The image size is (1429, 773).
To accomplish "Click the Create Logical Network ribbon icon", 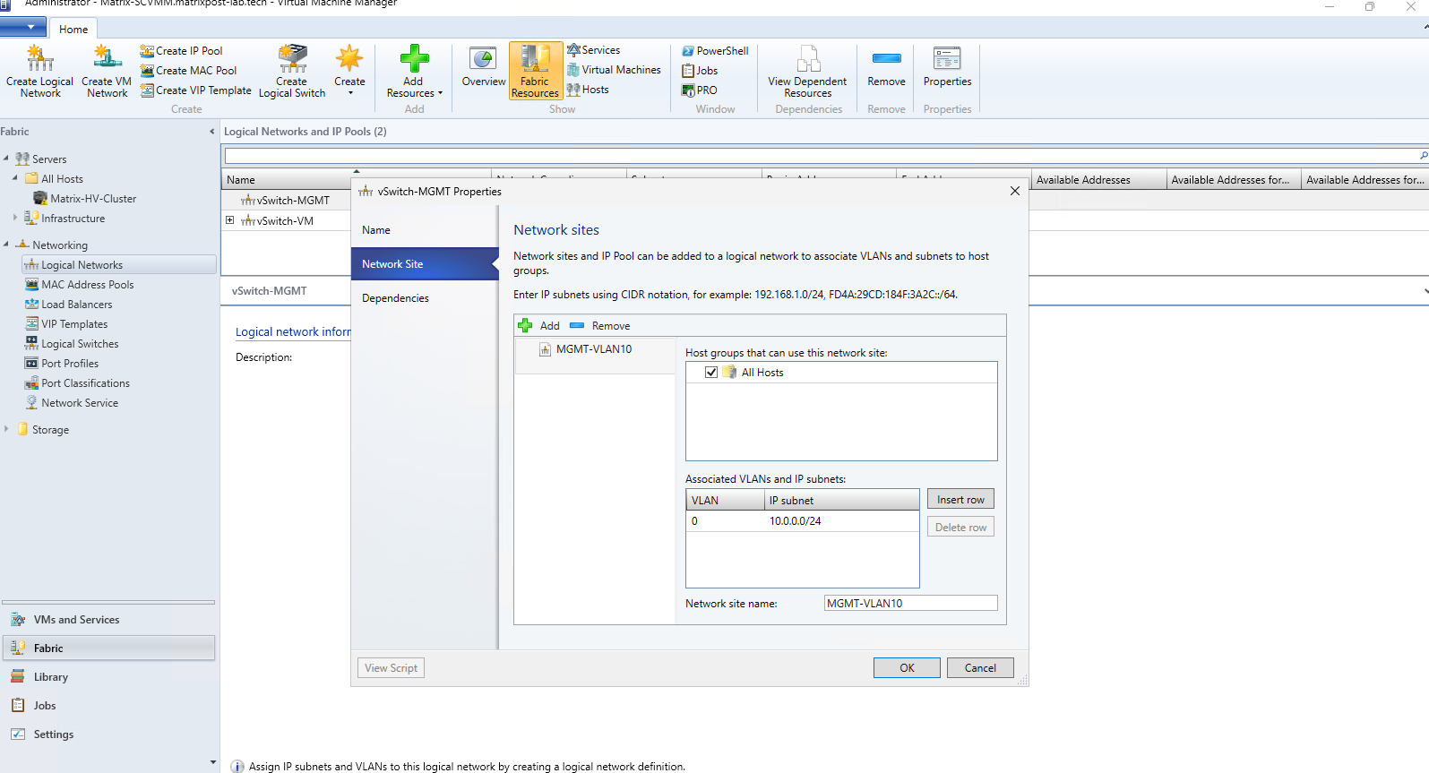I will click(x=39, y=71).
